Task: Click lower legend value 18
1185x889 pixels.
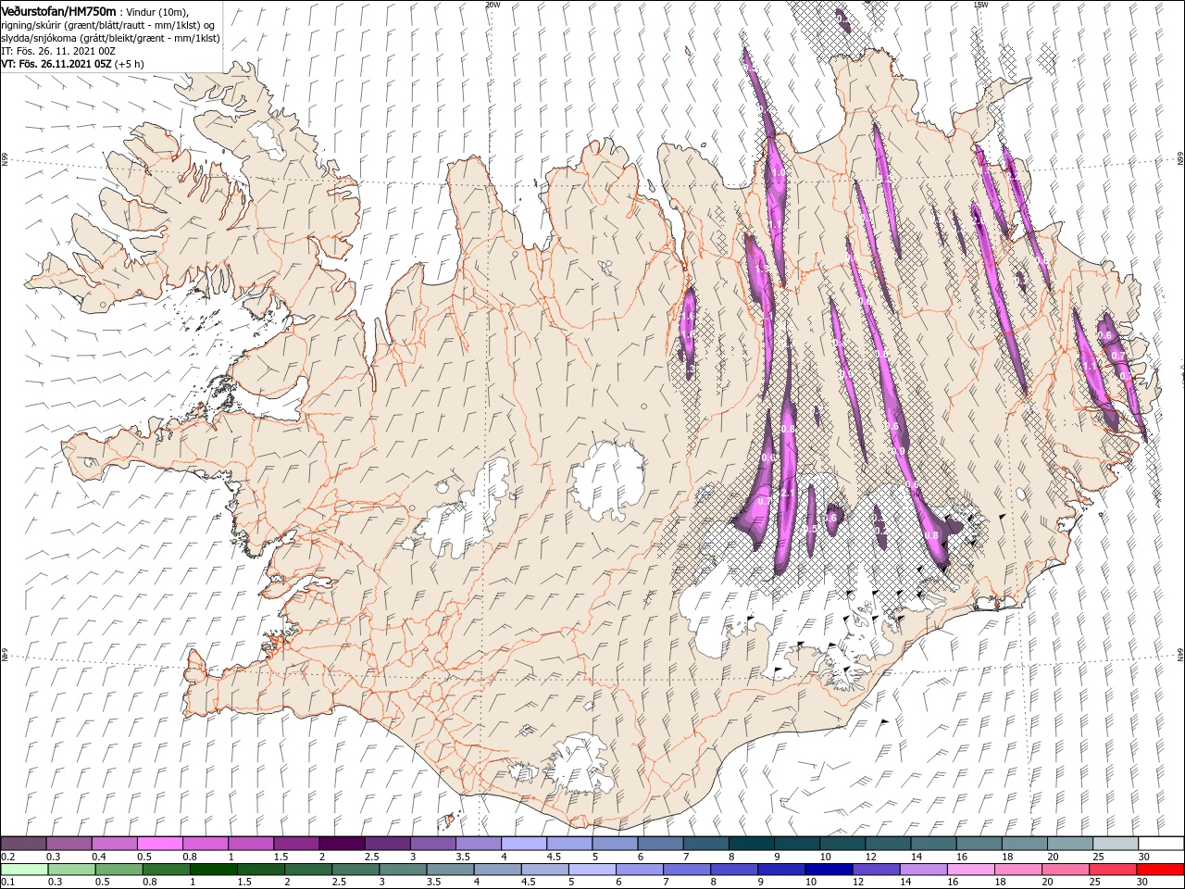Action: 1002,883
